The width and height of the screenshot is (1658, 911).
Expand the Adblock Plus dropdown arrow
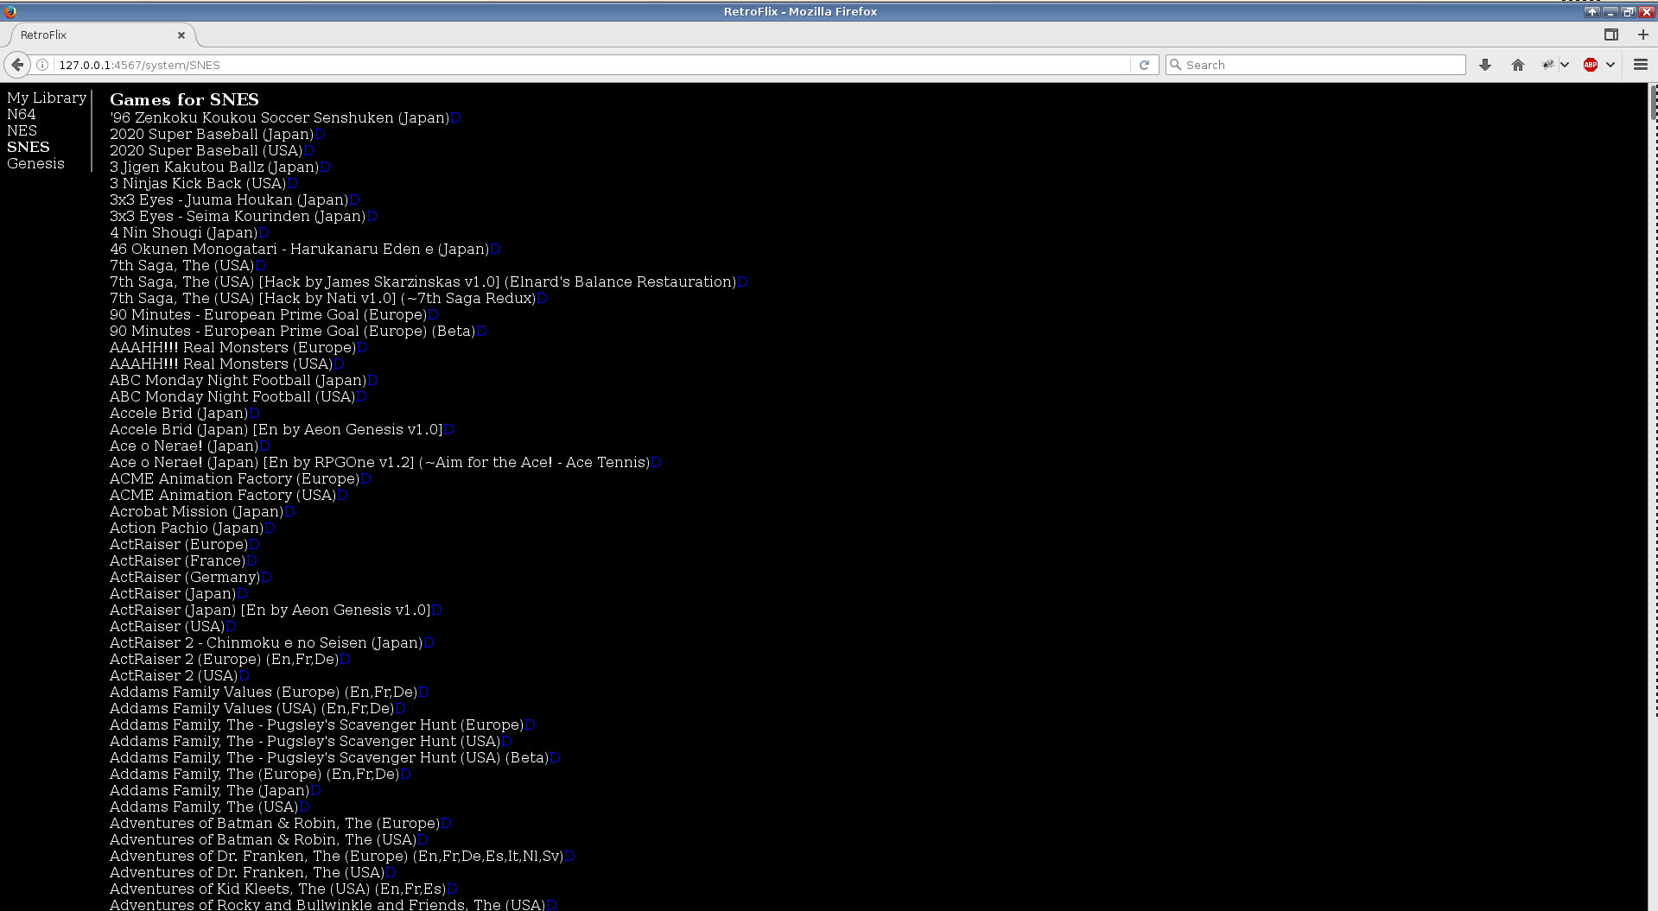[1610, 65]
